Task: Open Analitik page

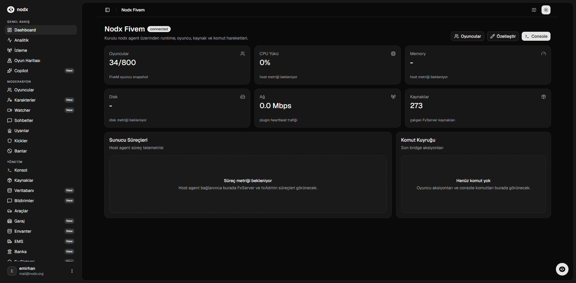Action: click(41, 40)
